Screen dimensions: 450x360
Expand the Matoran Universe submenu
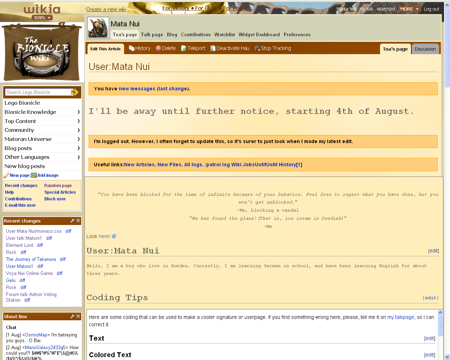[78, 139]
